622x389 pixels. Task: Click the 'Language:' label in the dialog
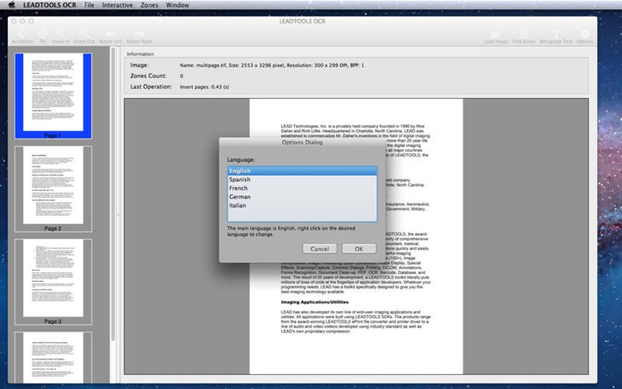(241, 160)
